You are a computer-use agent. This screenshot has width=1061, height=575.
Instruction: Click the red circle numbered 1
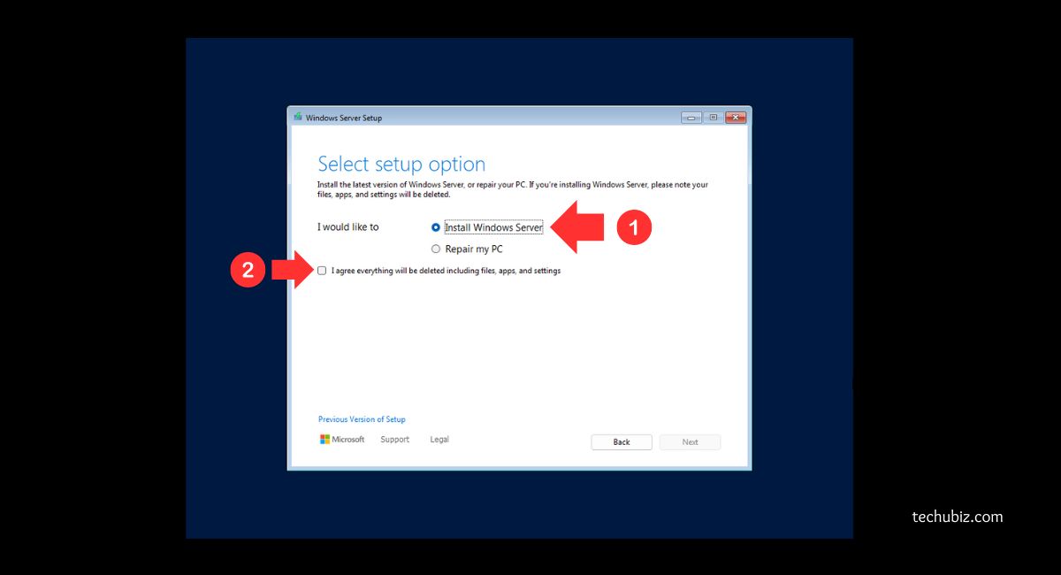633,228
